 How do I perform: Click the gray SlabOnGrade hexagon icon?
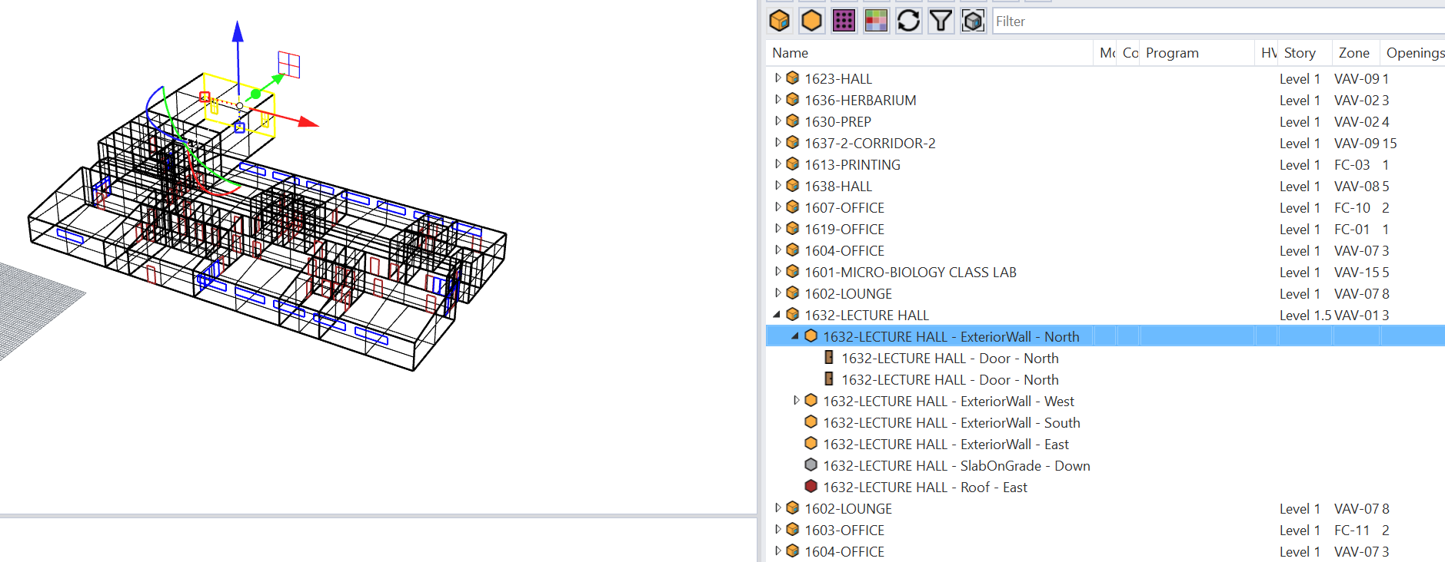[x=811, y=465]
